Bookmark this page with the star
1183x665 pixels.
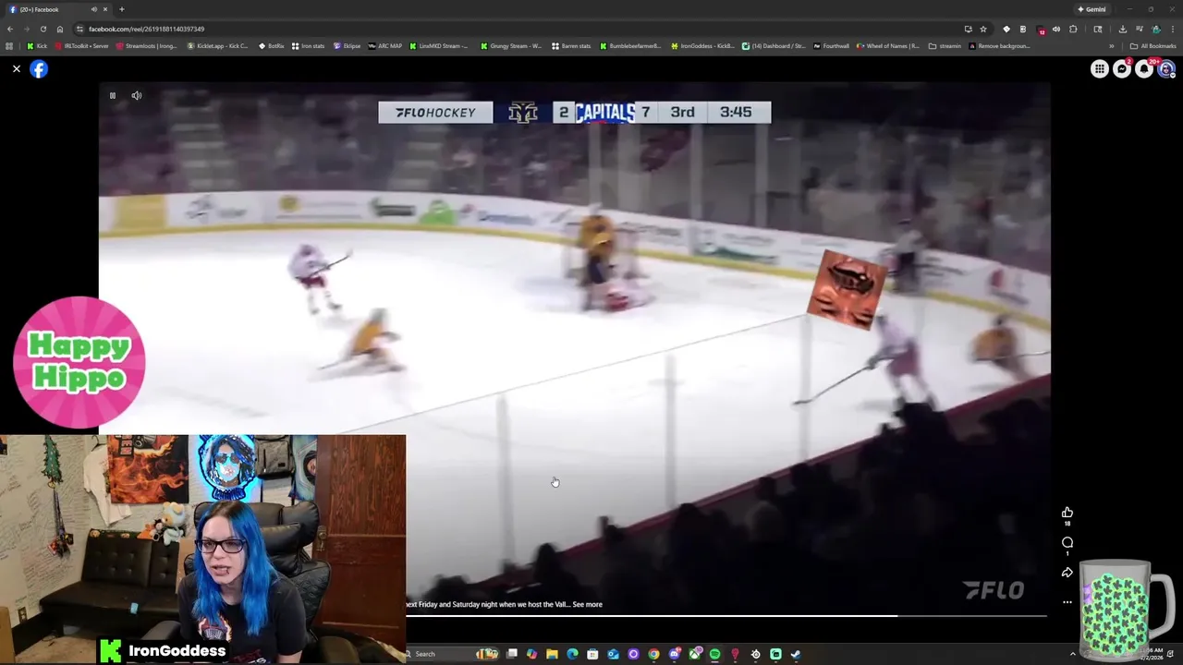[x=983, y=29]
